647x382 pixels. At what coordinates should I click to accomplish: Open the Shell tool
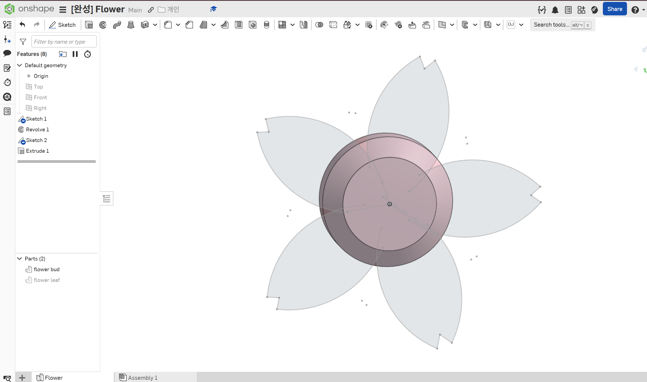[x=239, y=25]
